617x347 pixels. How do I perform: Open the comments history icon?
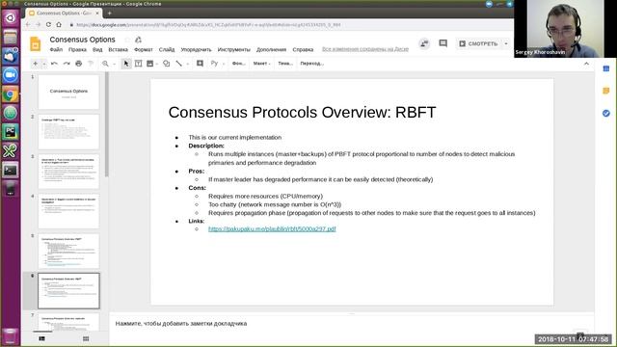point(443,43)
